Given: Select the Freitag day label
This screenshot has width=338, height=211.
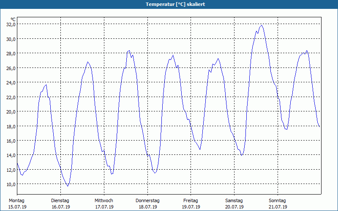Looking at the screenshot, I should 191,201.
